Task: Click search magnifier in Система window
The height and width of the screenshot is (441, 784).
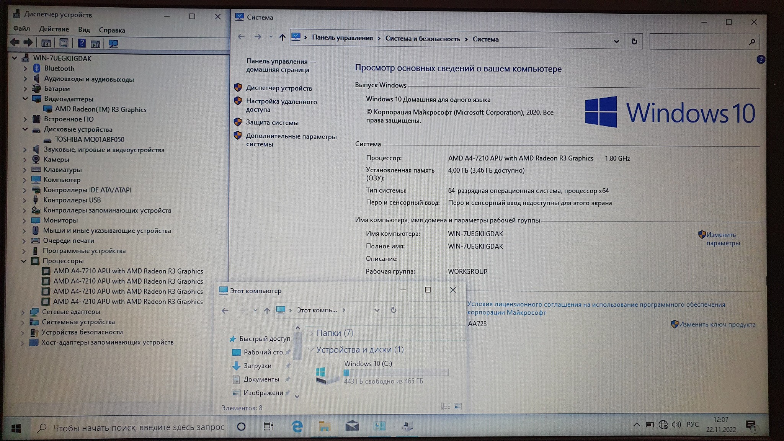Action: pyautogui.click(x=752, y=42)
